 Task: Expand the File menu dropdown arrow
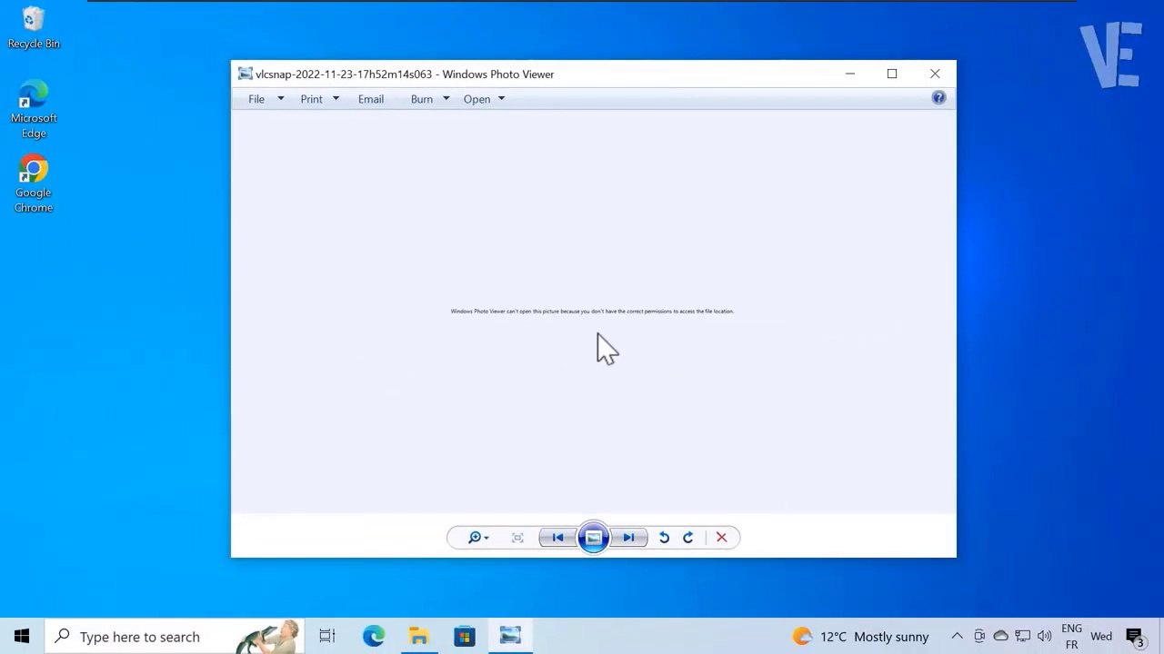pos(280,99)
